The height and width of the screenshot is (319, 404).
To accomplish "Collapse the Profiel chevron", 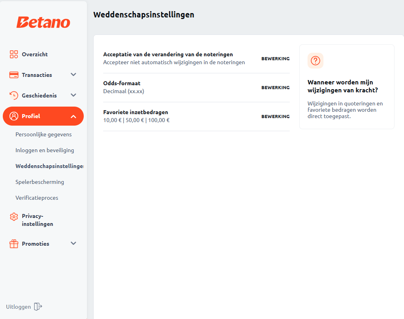I will (x=73, y=117).
